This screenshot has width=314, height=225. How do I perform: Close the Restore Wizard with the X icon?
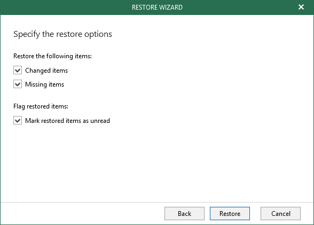click(301, 7)
